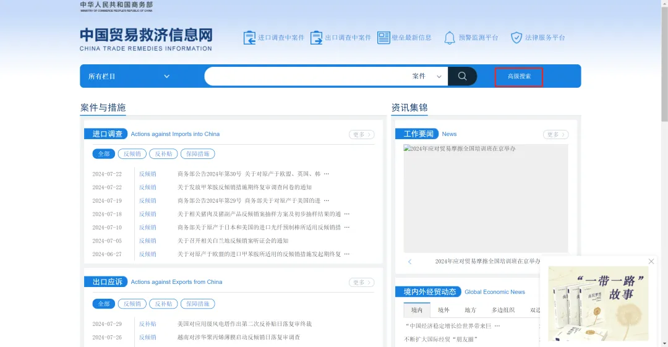This screenshot has height=347, width=668.
Task: Click the 壁垒最新信息 newspaper icon
Action: click(x=383, y=38)
